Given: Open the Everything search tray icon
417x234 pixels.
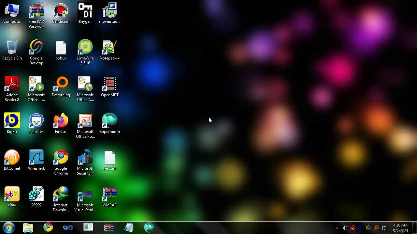Looking at the screenshot, I should click(x=376, y=228).
